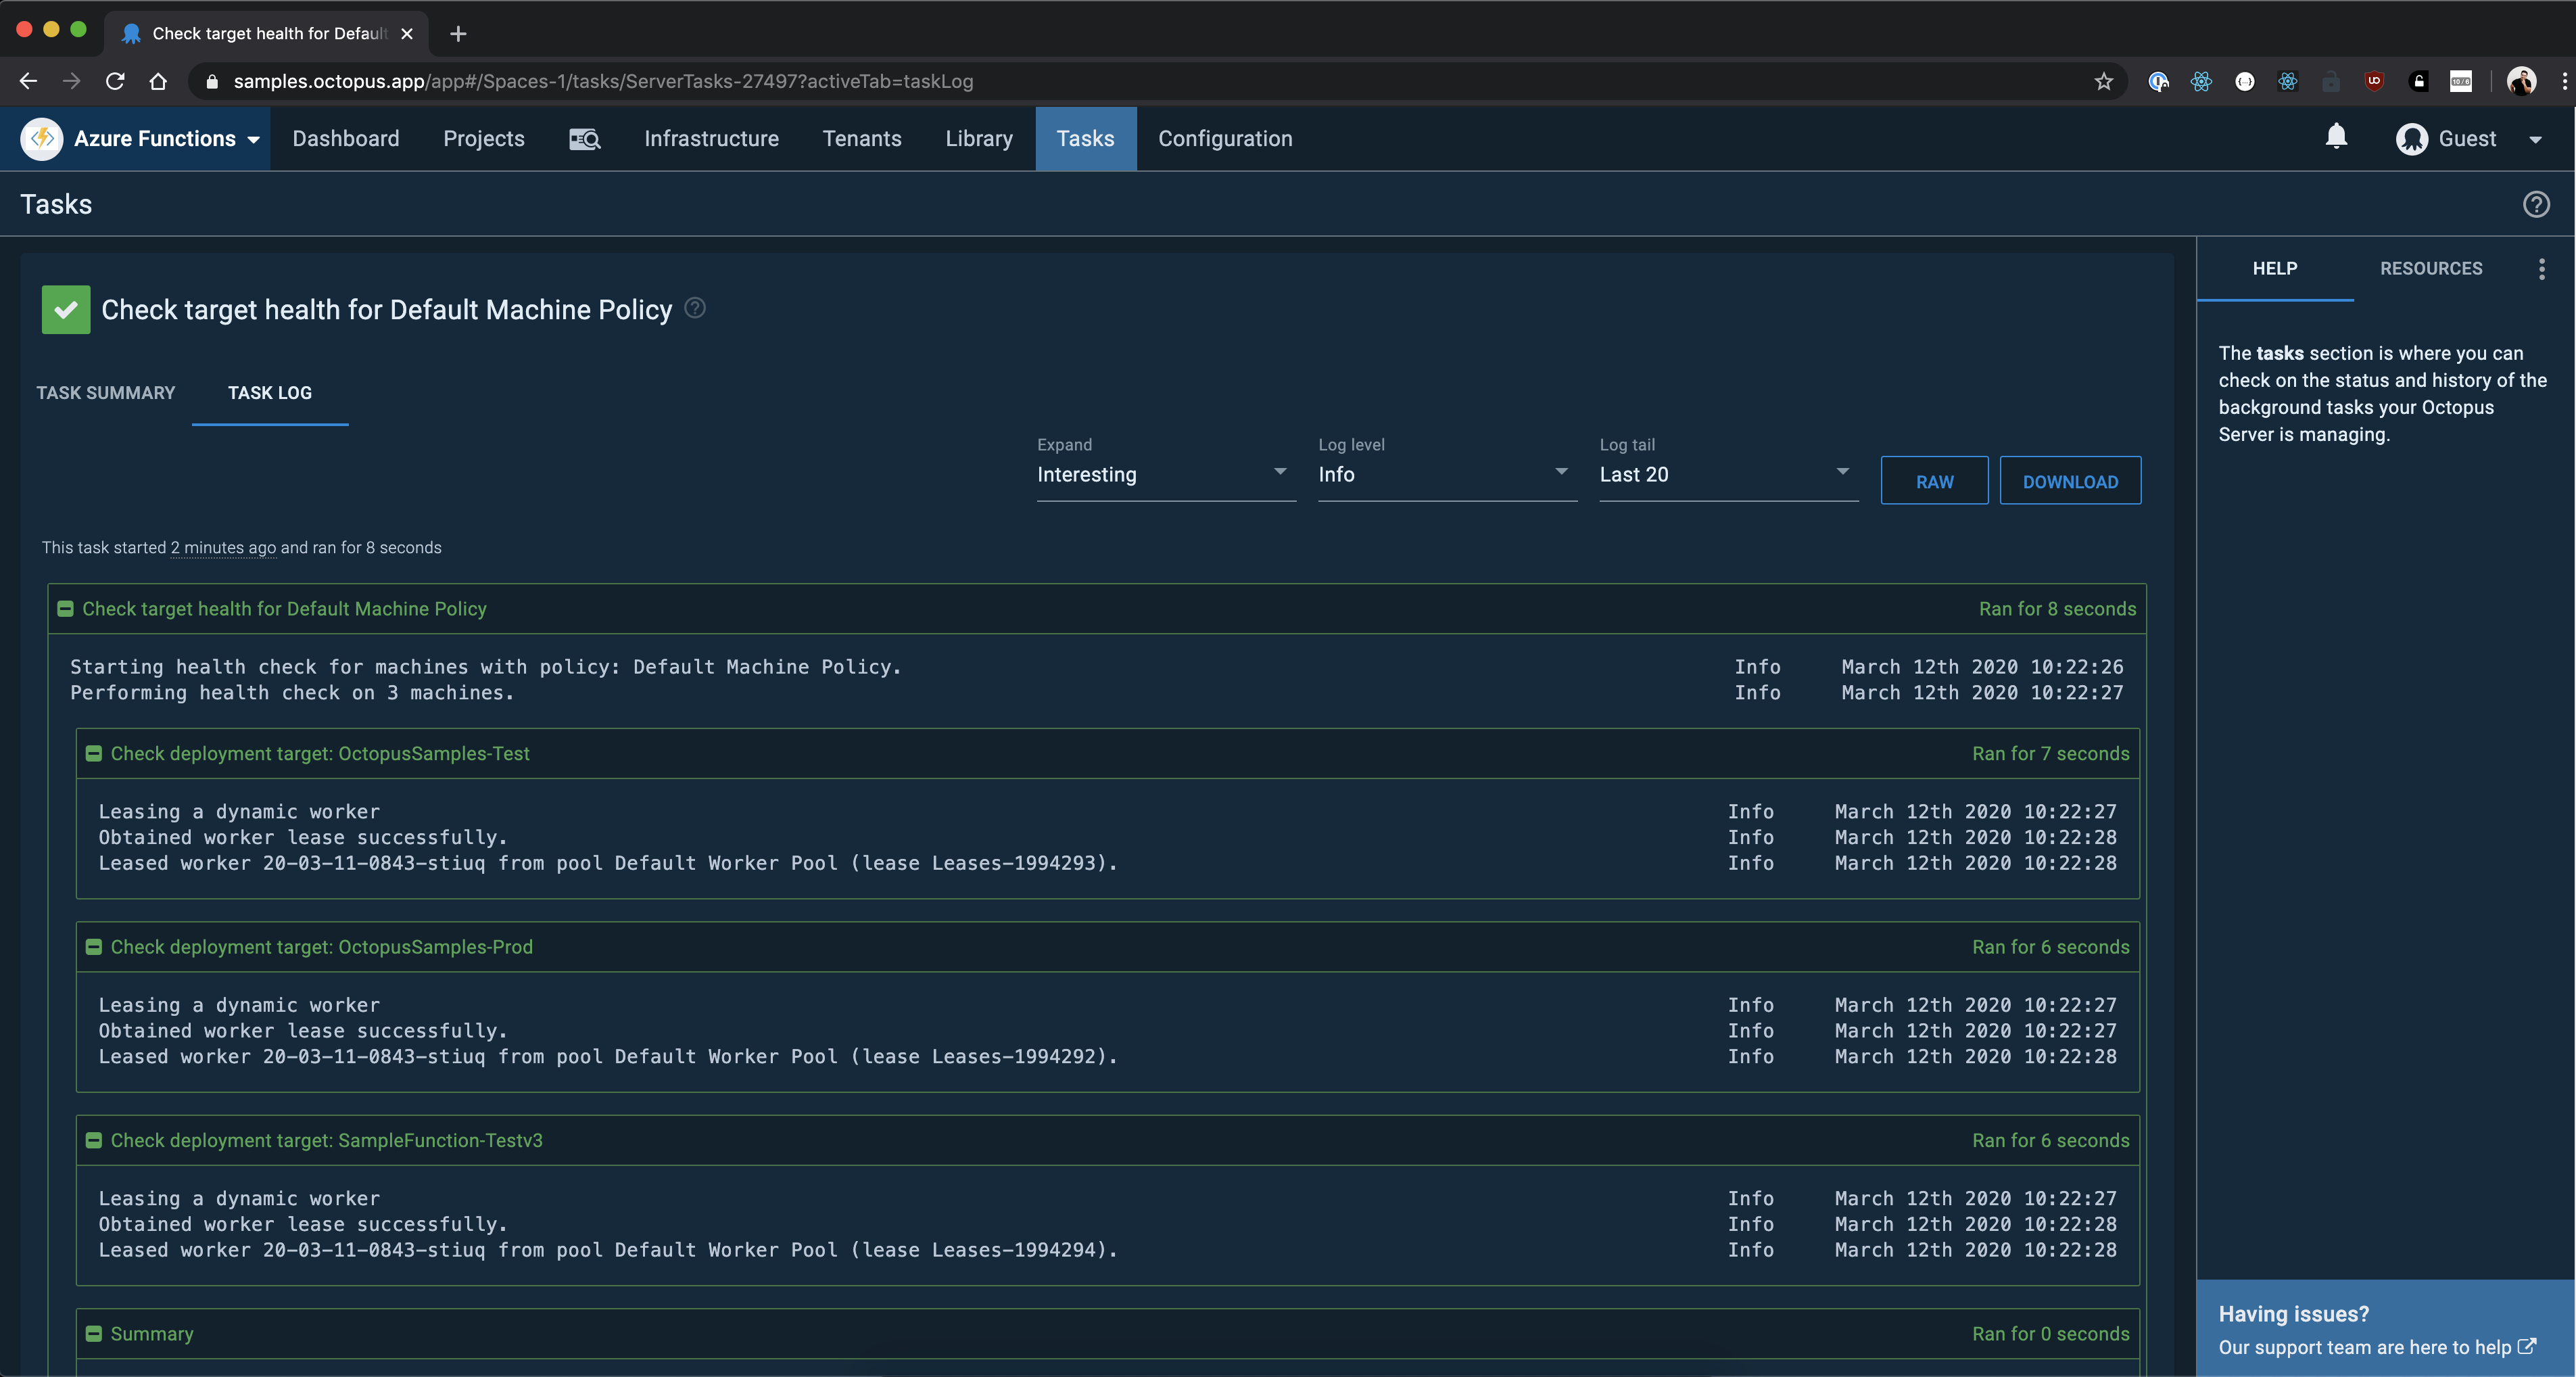Image resolution: width=2576 pixels, height=1377 pixels.
Task: Click help icon next to task title
Action: pos(695,308)
